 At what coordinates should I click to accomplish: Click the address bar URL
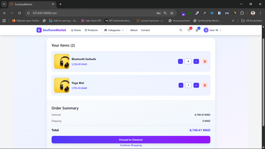click(45, 13)
